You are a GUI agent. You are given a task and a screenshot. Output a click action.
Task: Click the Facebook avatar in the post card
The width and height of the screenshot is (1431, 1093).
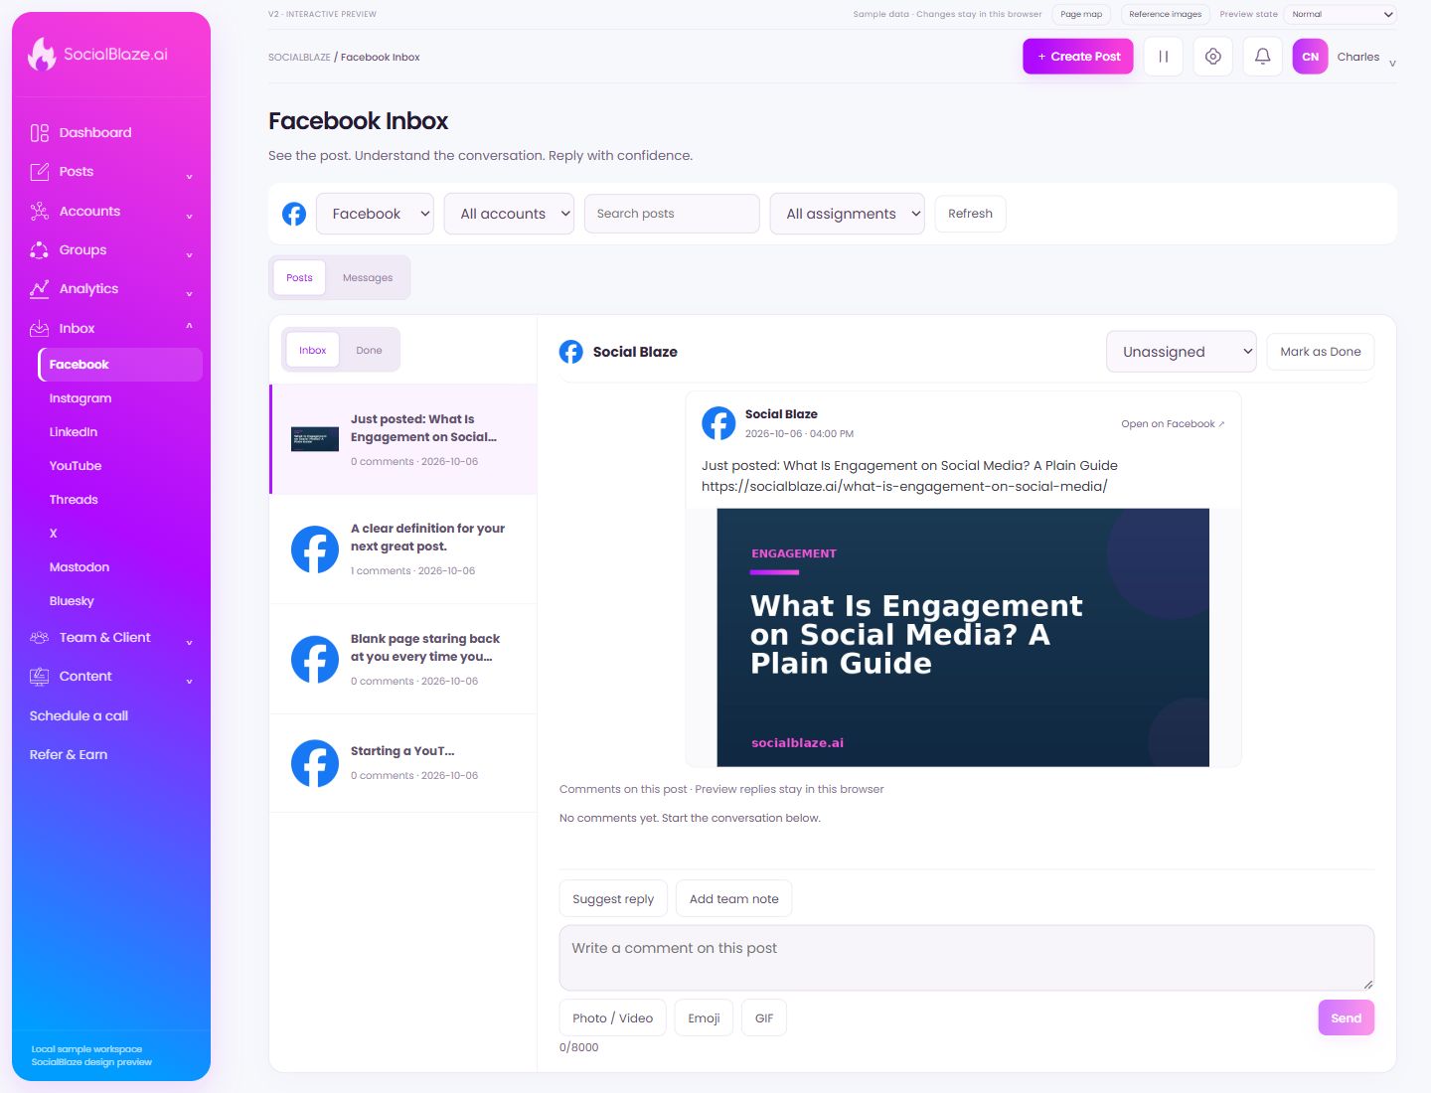pyautogui.click(x=718, y=423)
